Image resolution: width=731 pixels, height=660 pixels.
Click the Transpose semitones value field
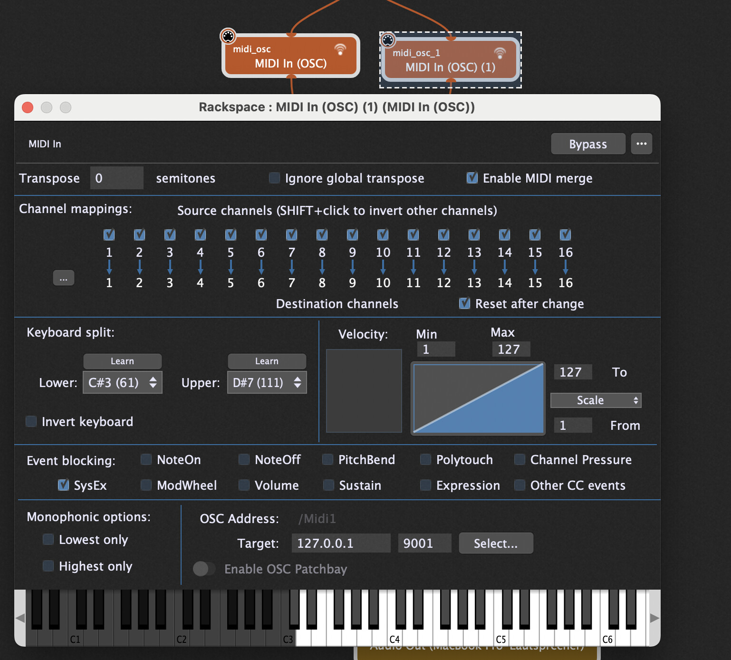point(116,178)
